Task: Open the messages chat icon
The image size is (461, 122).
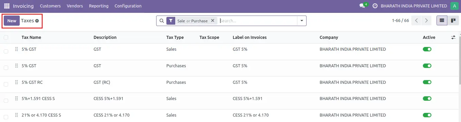Action: 362,6
